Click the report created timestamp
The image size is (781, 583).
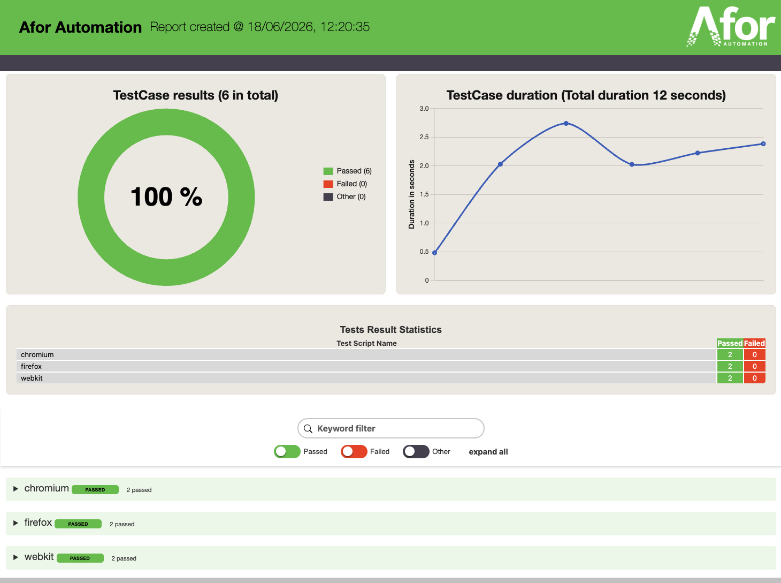pos(260,27)
